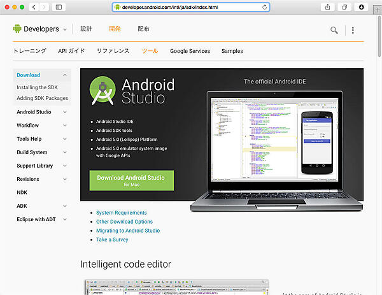Click the Android Developers robot logo
This screenshot has width=382, height=295.
tap(17, 29)
